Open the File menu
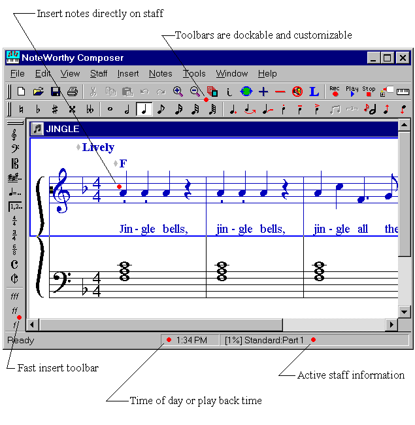 coord(18,73)
